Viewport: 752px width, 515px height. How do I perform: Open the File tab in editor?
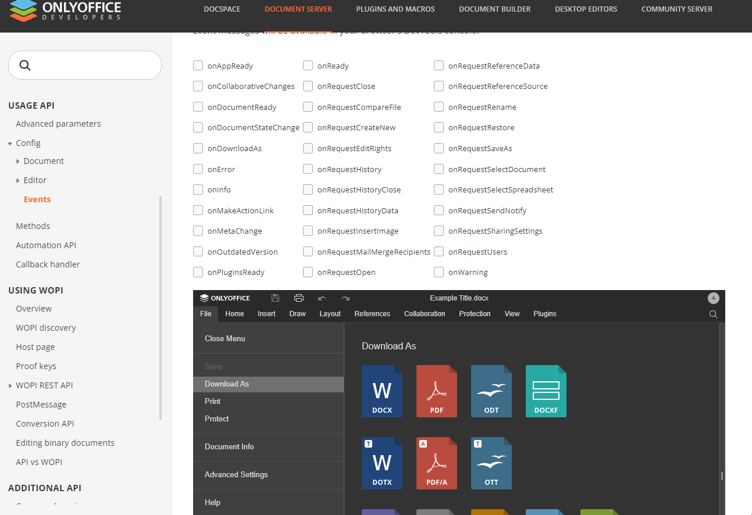click(x=206, y=314)
